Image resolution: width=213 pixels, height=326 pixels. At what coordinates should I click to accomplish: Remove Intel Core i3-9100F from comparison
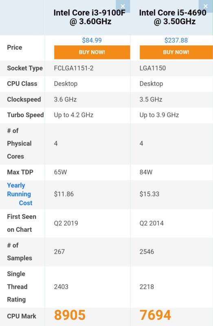click(x=123, y=6)
